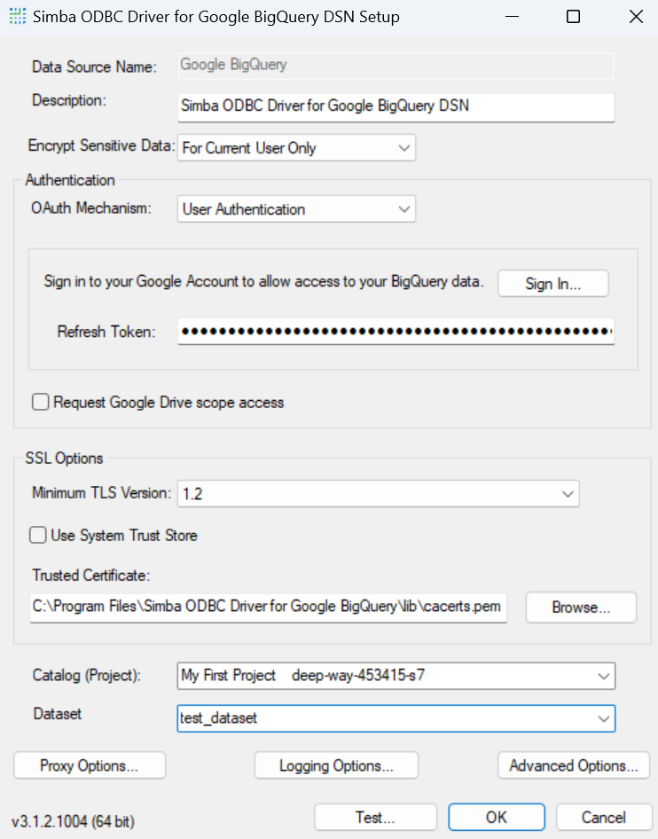The width and height of the screenshot is (658, 839).
Task: Click the Sign in to your Google Account text
Action: [x=263, y=281]
